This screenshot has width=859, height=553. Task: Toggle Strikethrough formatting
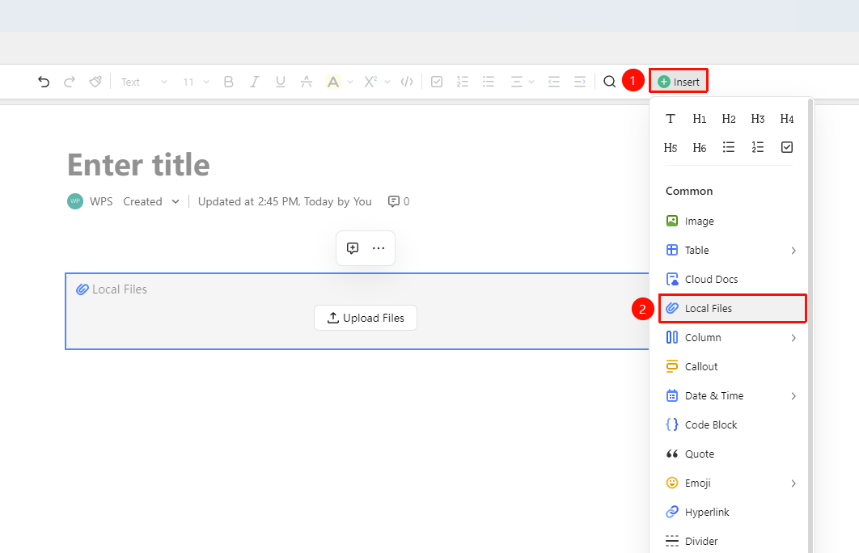[x=307, y=82]
